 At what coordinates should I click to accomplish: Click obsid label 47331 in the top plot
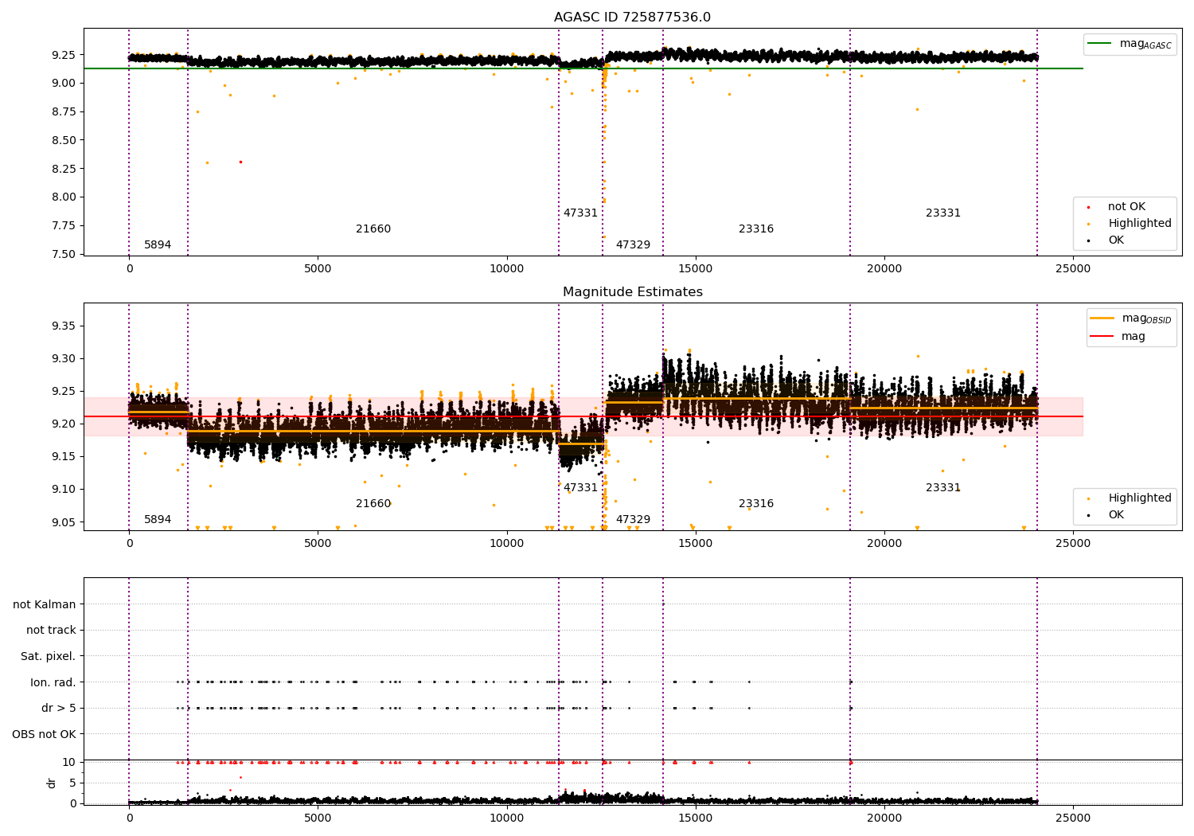click(580, 213)
